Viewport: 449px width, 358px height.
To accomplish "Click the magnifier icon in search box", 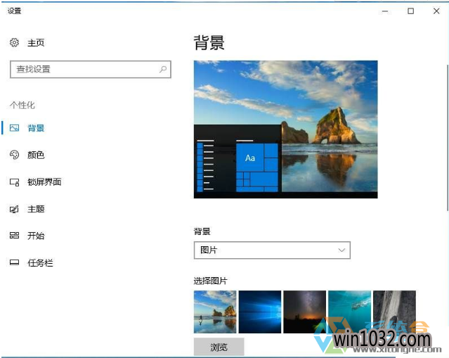I will (163, 69).
